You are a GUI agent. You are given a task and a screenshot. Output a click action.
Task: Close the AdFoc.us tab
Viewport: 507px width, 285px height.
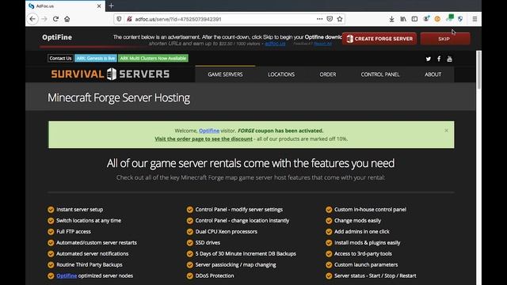pyautogui.click(x=99, y=6)
